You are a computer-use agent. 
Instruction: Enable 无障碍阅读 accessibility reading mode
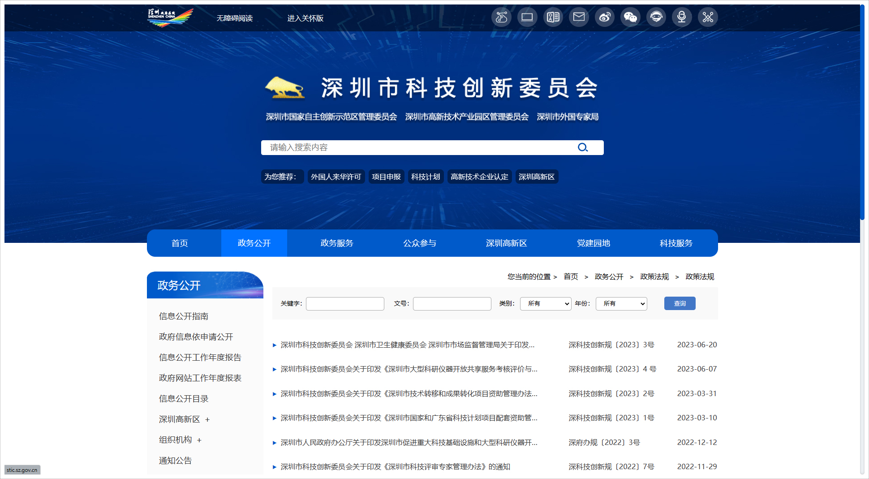(x=235, y=18)
